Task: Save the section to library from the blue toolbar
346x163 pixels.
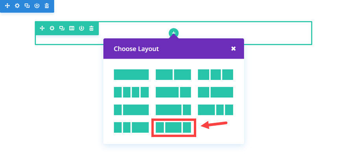Action: pos(37,6)
